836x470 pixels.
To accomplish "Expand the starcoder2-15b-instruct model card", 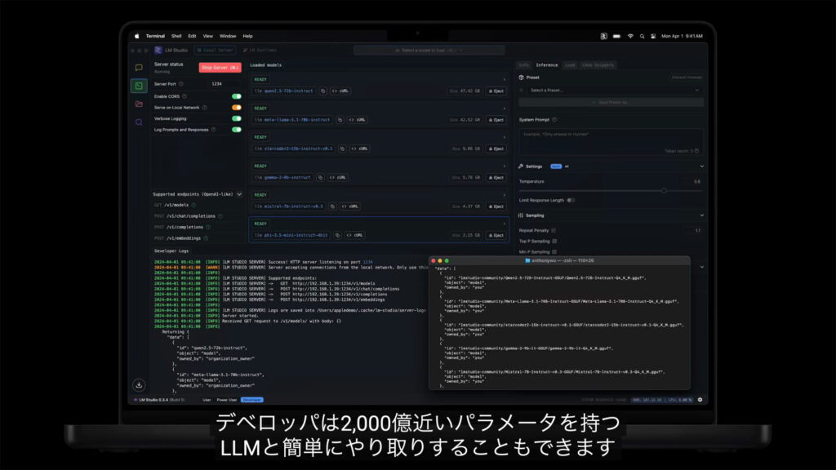I will [x=504, y=137].
